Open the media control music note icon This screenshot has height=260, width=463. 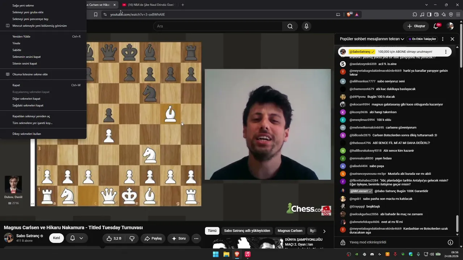[x=422, y=14]
